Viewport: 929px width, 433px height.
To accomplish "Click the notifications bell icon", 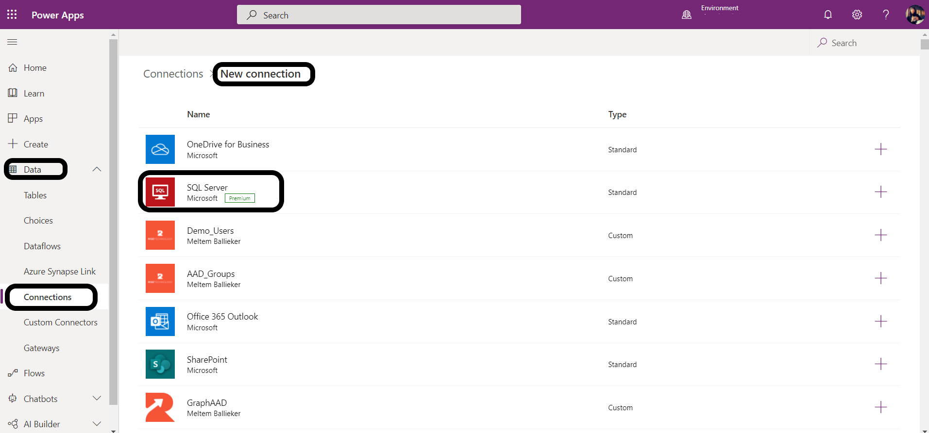I will pos(828,15).
